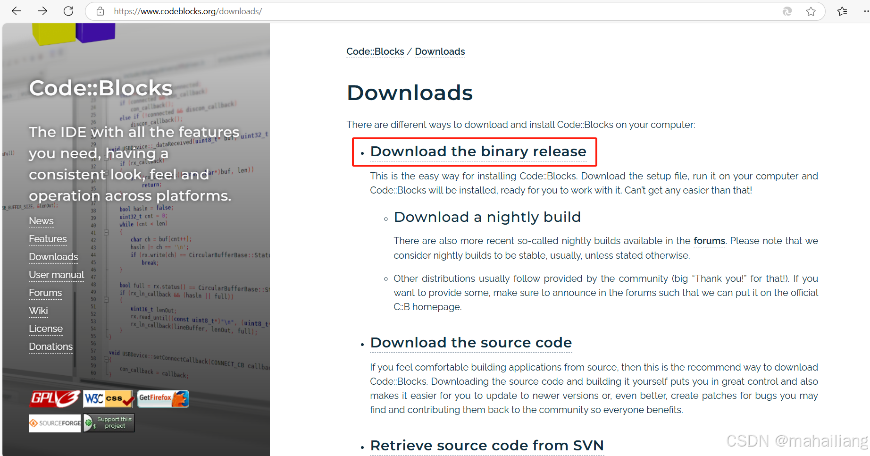870x456 pixels.
Task: Click Retrieve source code from SVN link
Action: point(487,446)
